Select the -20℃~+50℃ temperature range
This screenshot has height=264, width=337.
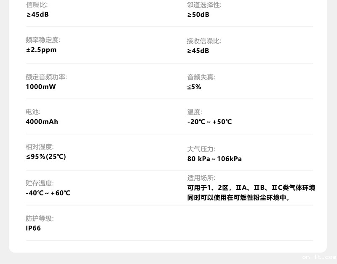coord(209,122)
